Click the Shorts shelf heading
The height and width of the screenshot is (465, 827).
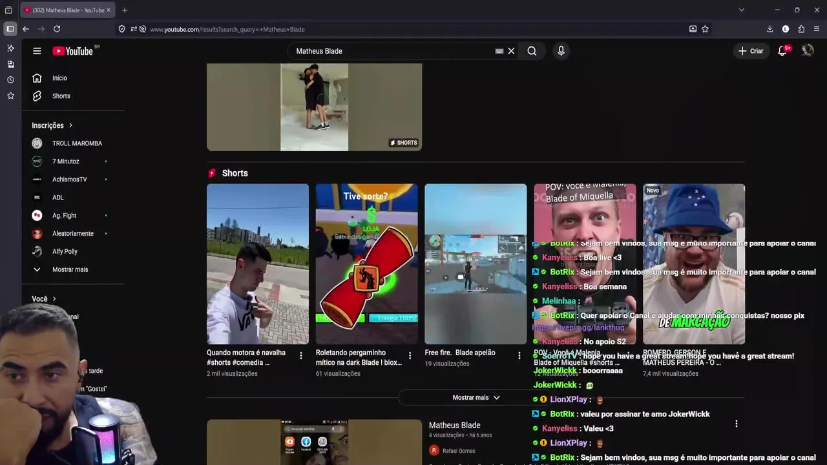click(235, 173)
